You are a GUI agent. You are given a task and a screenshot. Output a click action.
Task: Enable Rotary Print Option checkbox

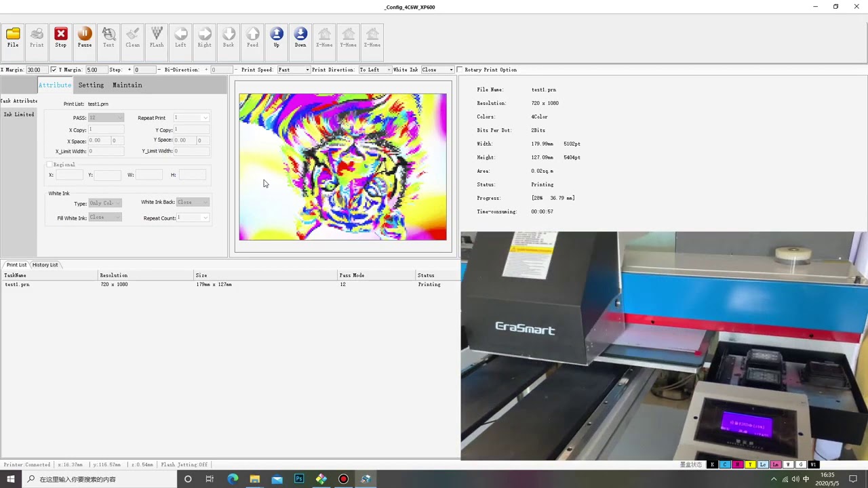pyautogui.click(x=460, y=70)
